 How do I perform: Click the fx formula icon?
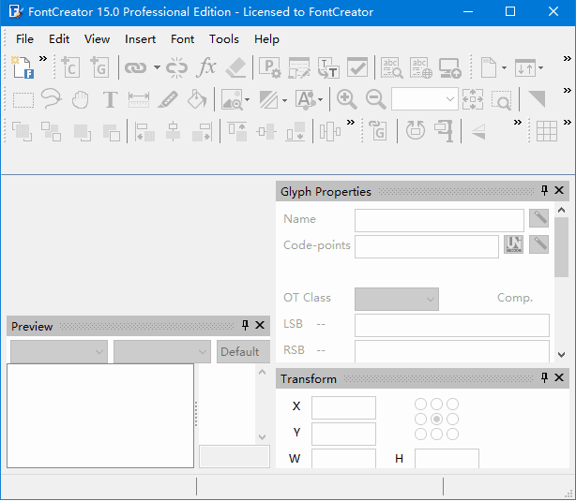click(x=206, y=67)
